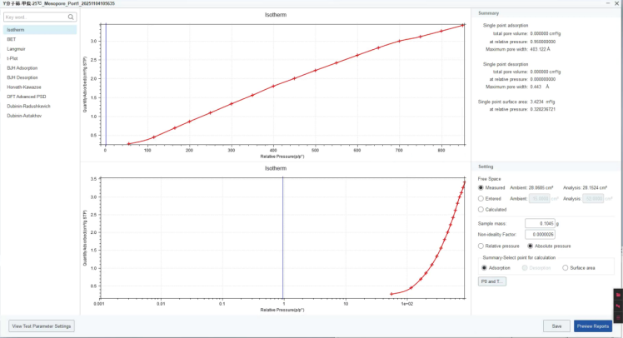
Task: Close the analysis window
Action: 616,3
